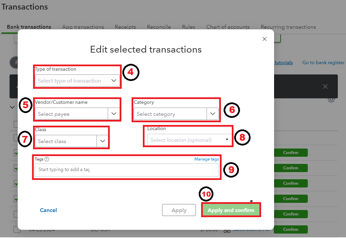Uncheck the bottom transaction row checkbox
Image resolution: width=346 pixels, height=238 pixels.
pyautogui.click(x=15, y=229)
